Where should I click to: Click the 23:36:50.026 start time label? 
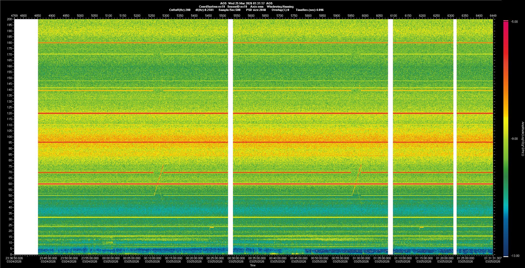(14, 258)
